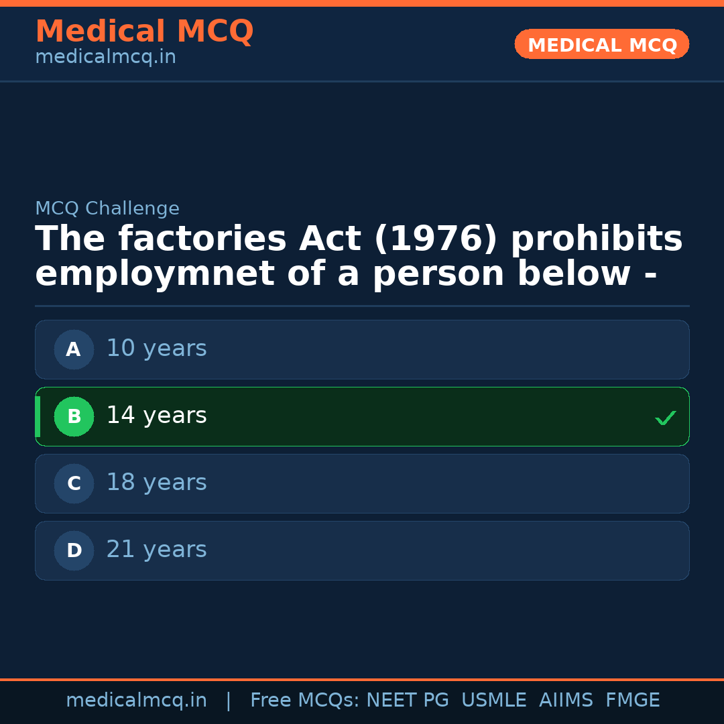Select the "14 years" answer text

pos(156,416)
